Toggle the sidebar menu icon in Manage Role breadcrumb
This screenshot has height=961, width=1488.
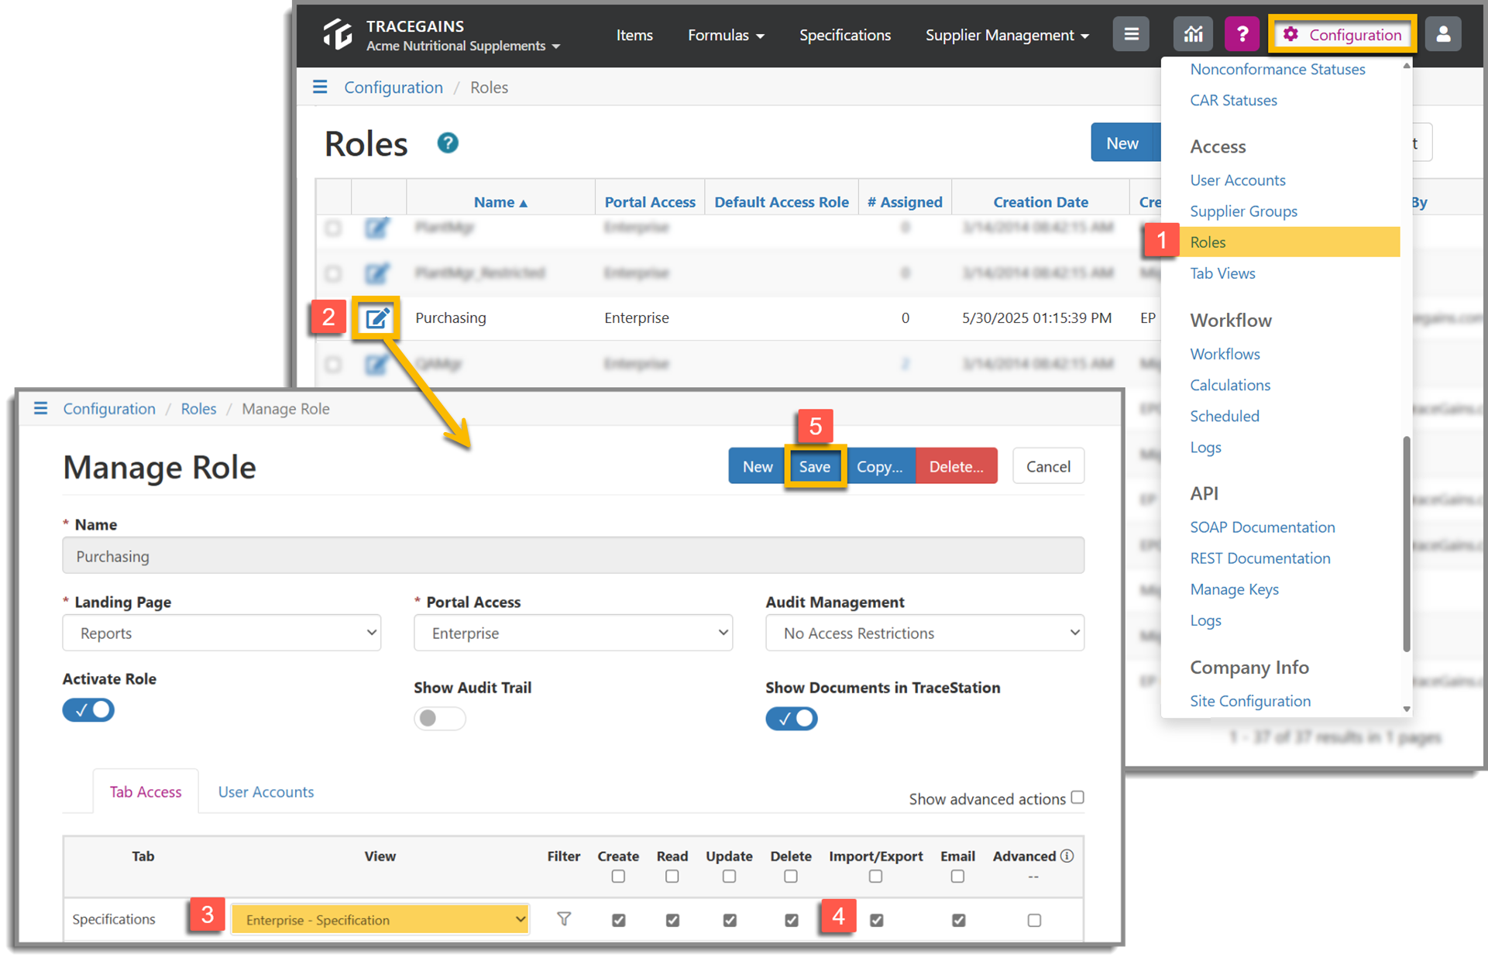pos(41,408)
